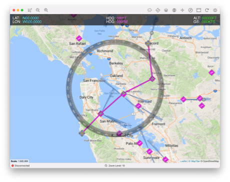Click the Half Moon Bay label
Image resolution: width=230 pixels, height=182 pixels.
[x=93, y=140]
